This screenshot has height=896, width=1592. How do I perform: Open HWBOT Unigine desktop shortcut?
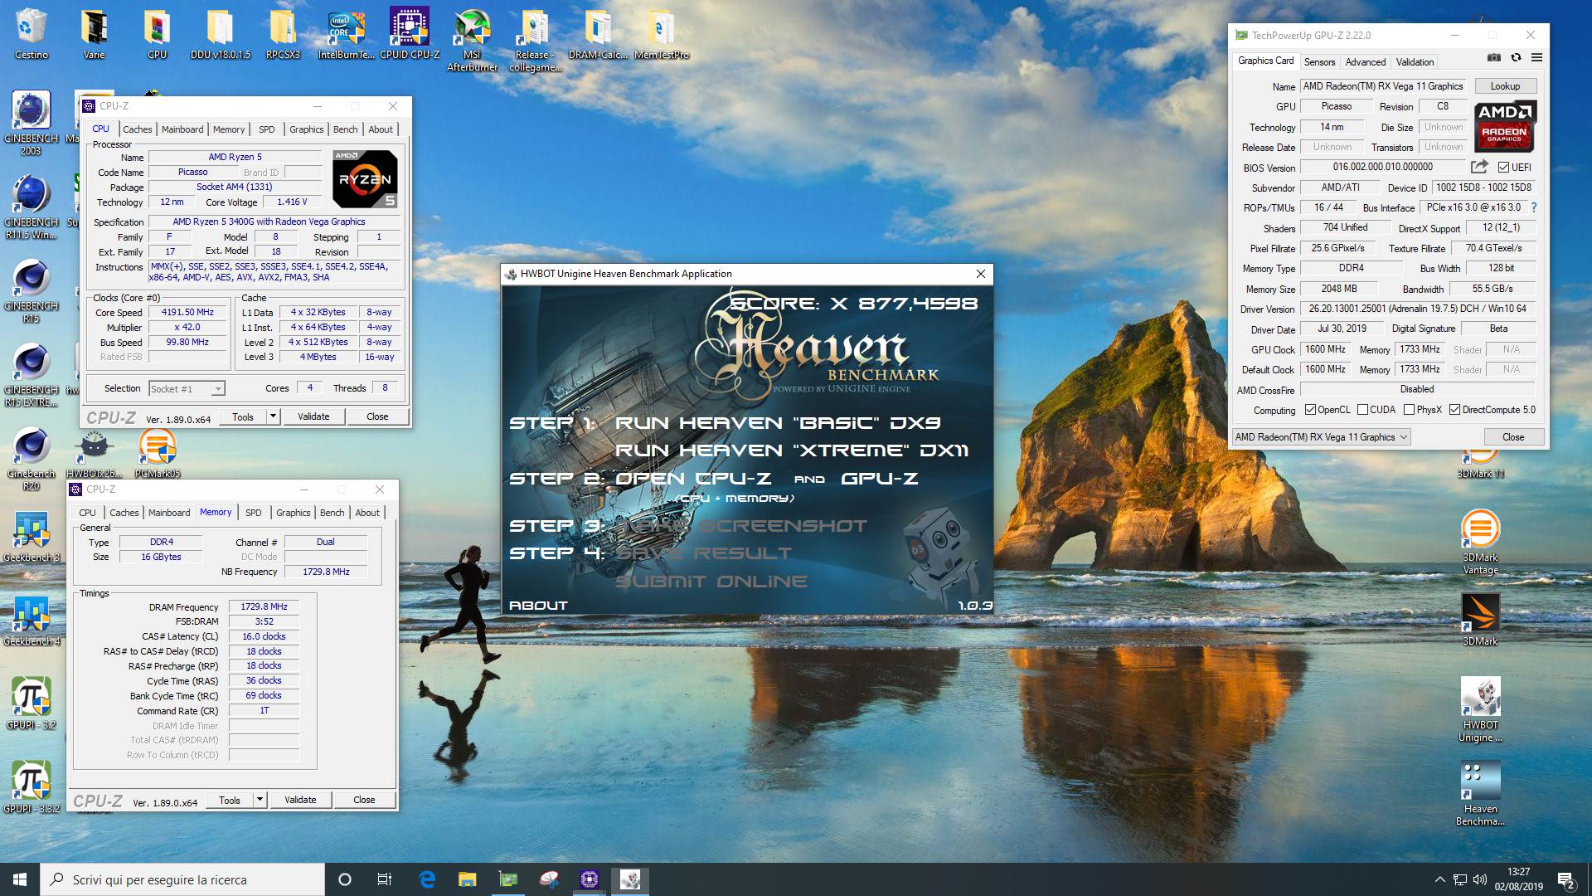pos(1480,709)
